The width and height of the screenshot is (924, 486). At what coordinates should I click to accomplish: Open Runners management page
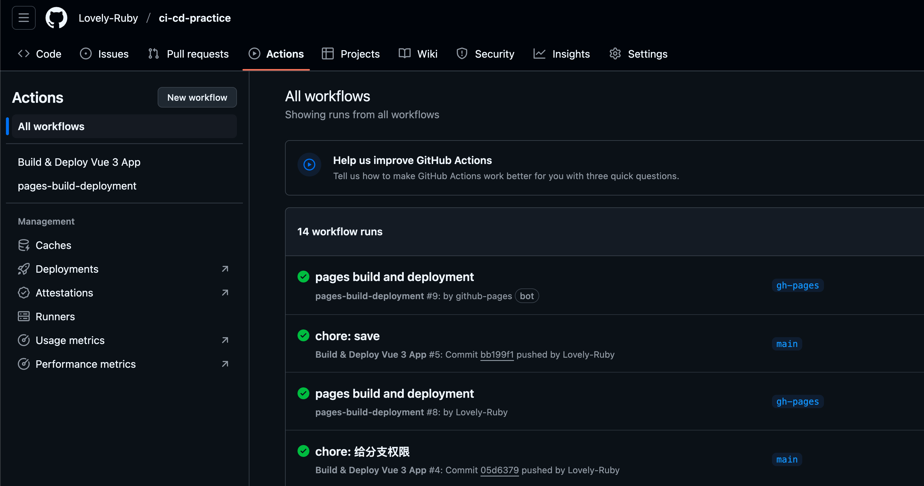point(55,317)
